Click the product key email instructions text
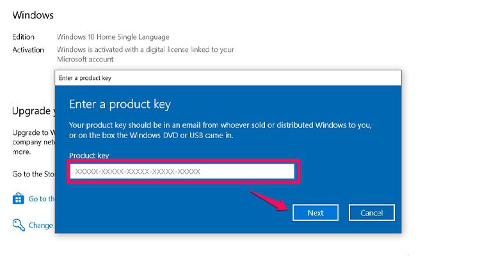Viewport: 480px width, 280px height. (220, 130)
